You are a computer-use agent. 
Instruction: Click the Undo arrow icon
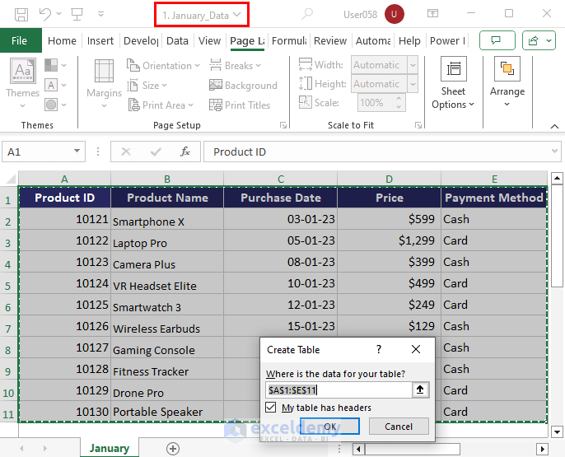(45, 14)
